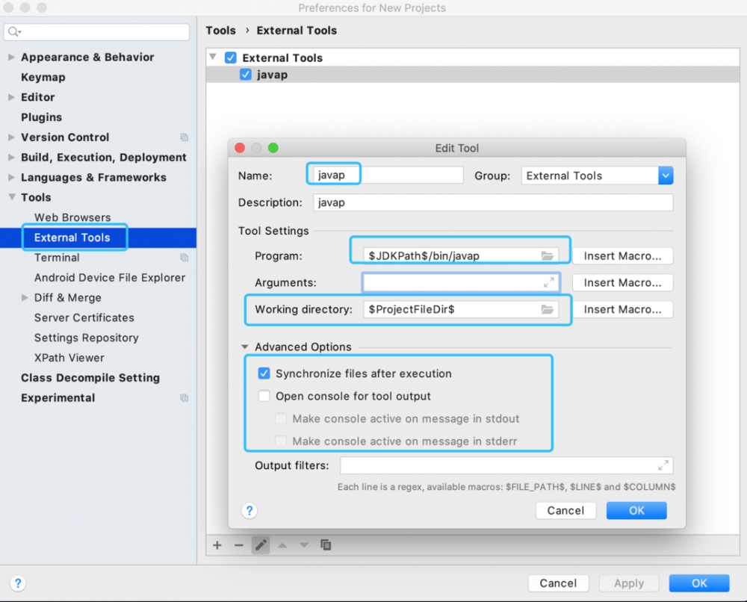Click the Program path field

[x=461, y=255]
